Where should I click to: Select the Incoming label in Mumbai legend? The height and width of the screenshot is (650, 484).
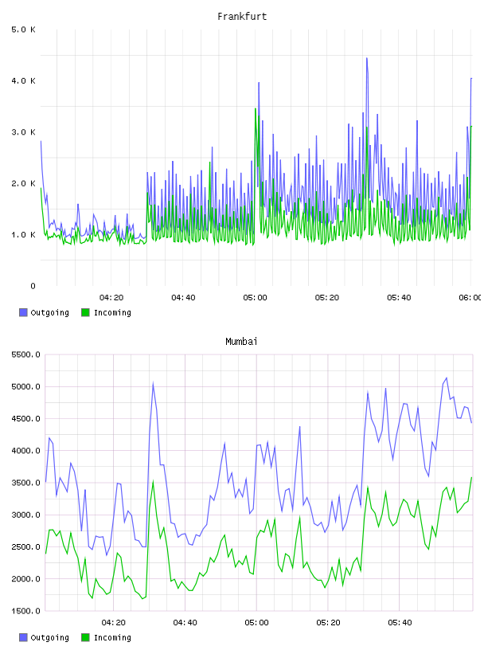112,637
